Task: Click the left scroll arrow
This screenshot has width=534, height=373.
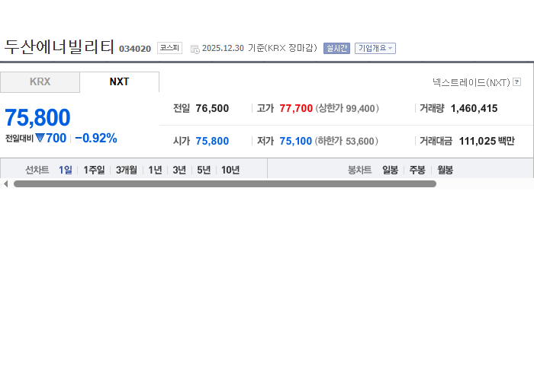Action: click(x=5, y=183)
